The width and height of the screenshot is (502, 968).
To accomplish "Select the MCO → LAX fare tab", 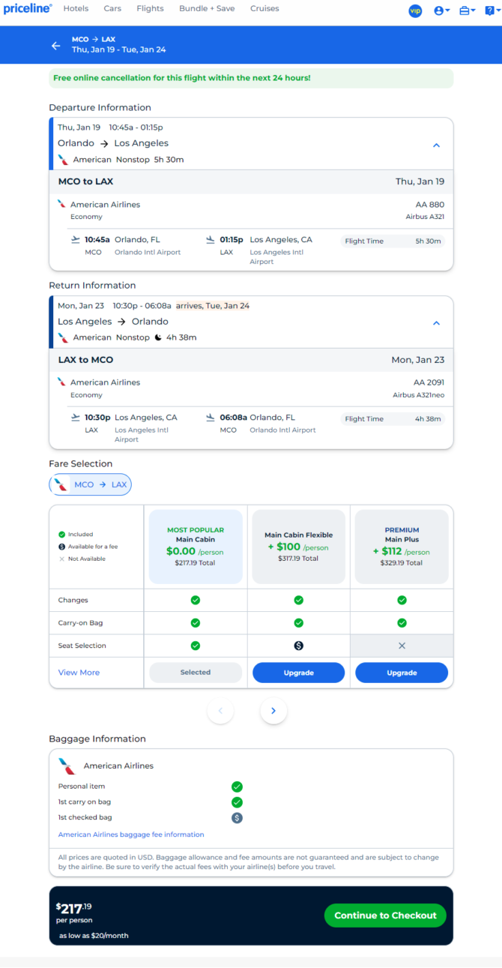I will click(90, 484).
